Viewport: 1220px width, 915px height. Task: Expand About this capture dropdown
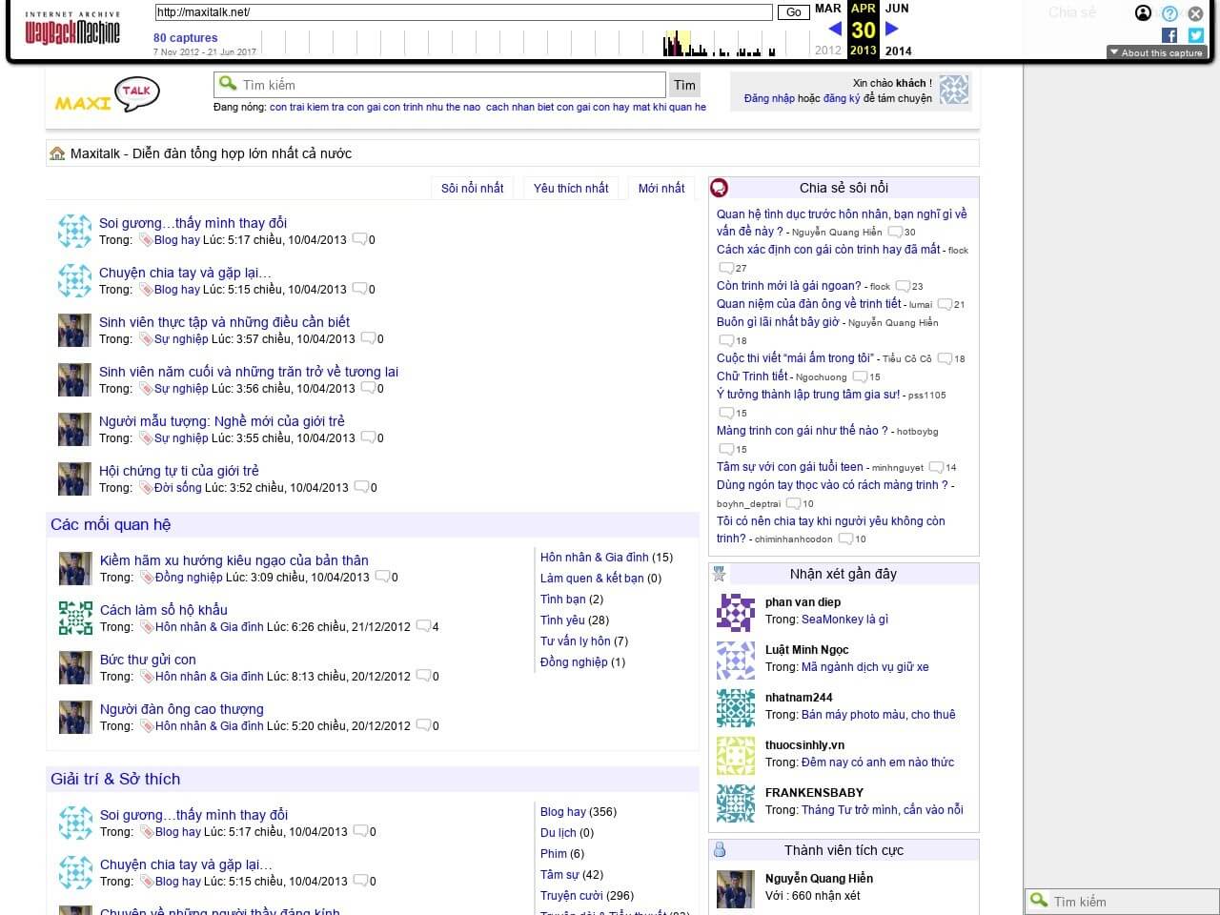pos(1157,53)
